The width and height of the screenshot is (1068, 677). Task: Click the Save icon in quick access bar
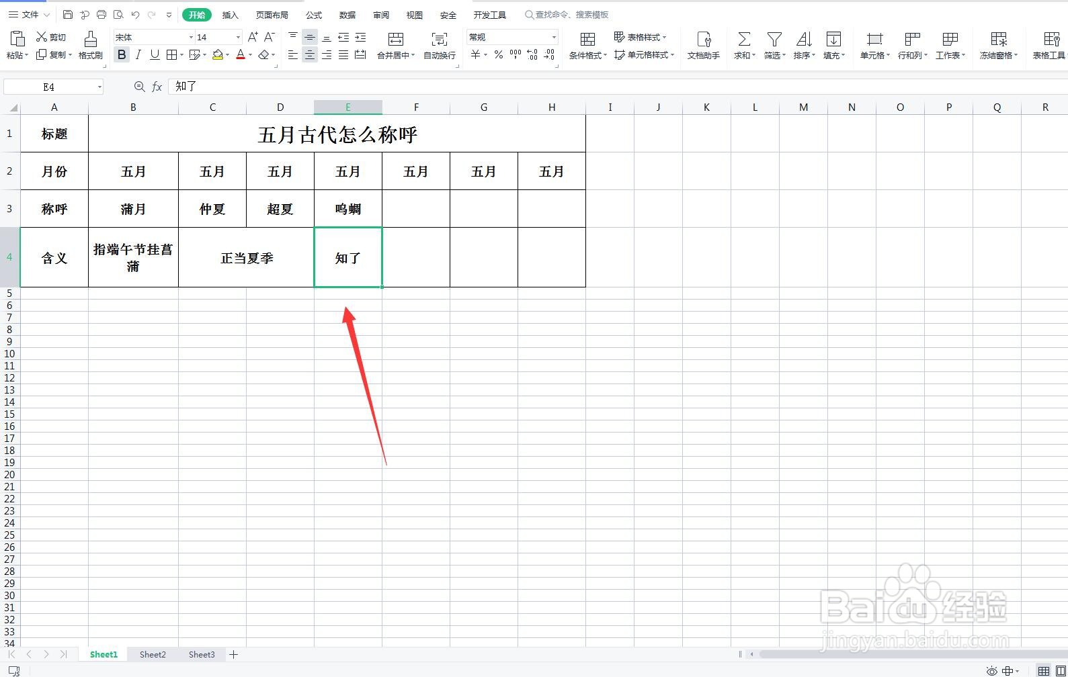[x=68, y=14]
